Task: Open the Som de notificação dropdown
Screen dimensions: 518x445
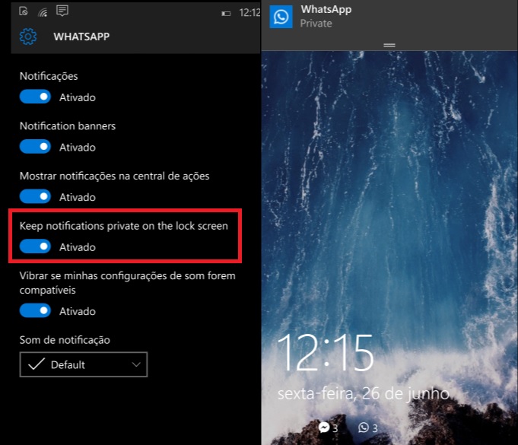Action: (83, 365)
